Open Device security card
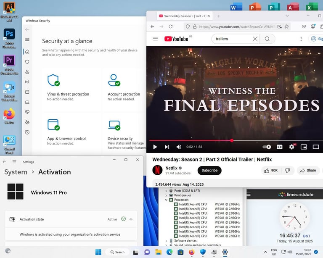Image resolution: width=323 pixels, height=258 pixels. click(x=124, y=134)
